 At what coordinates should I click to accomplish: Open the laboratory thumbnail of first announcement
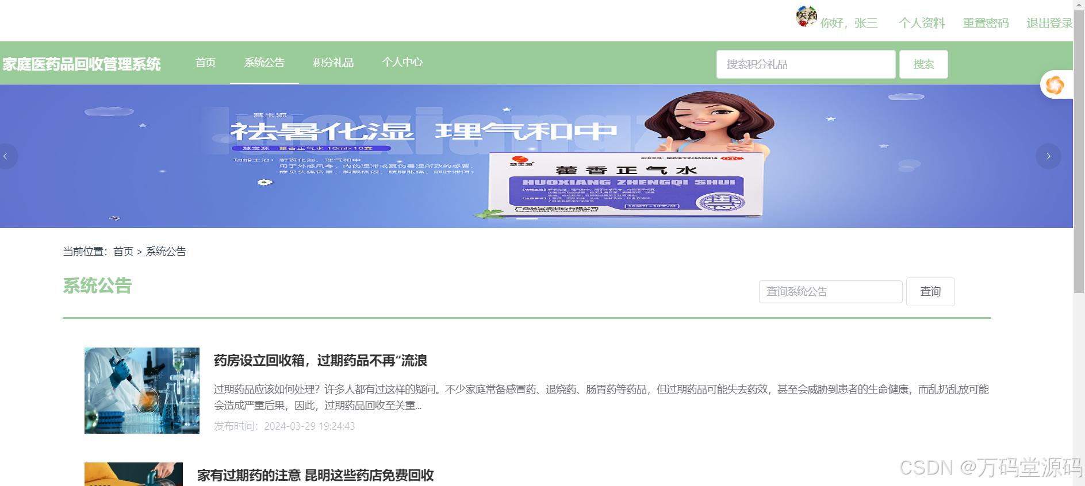tap(142, 391)
